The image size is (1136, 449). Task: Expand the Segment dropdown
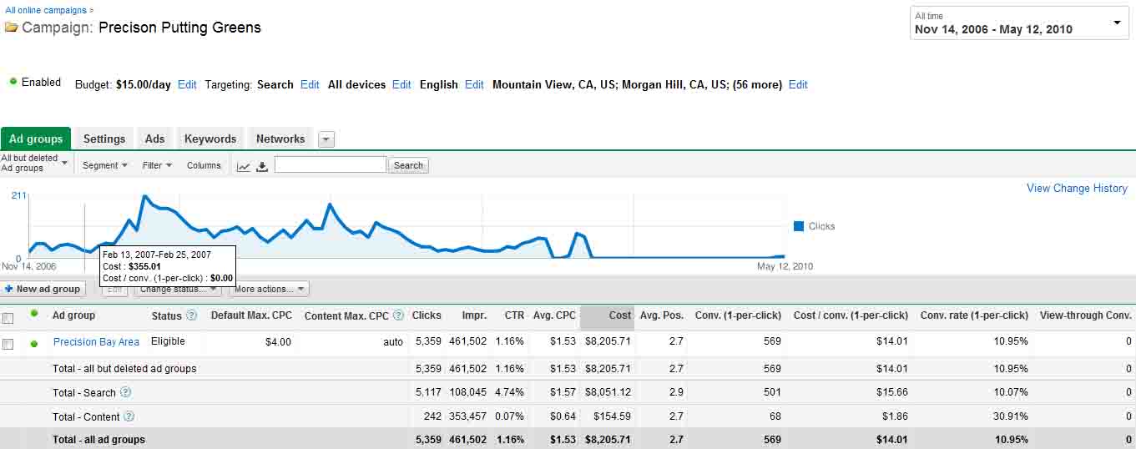point(105,165)
